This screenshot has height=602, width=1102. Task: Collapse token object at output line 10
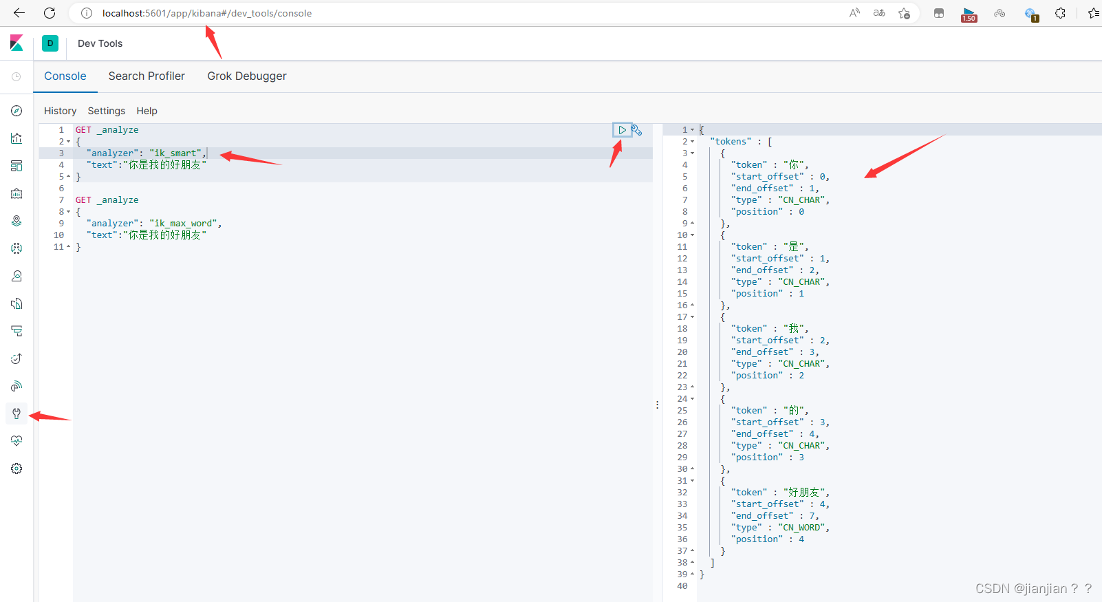(693, 235)
